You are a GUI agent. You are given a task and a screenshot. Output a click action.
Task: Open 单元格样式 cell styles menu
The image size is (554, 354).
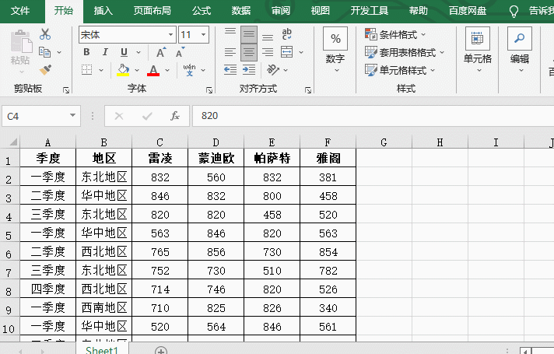click(400, 70)
